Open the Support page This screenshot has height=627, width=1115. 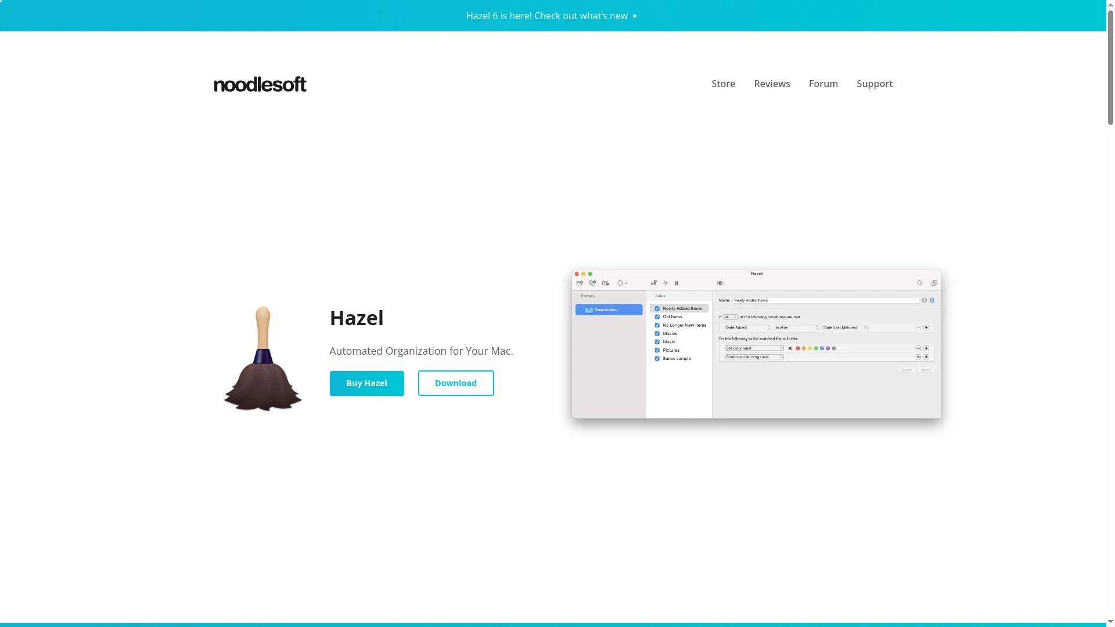click(x=875, y=84)
